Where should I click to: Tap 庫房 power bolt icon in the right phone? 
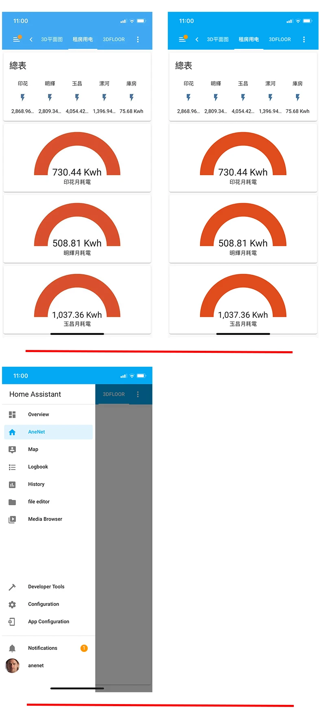[x=297, y=97]
